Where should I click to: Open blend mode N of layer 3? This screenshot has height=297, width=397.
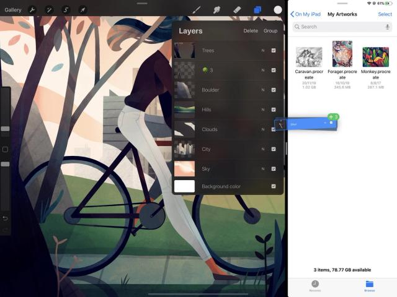click(263, 70)
